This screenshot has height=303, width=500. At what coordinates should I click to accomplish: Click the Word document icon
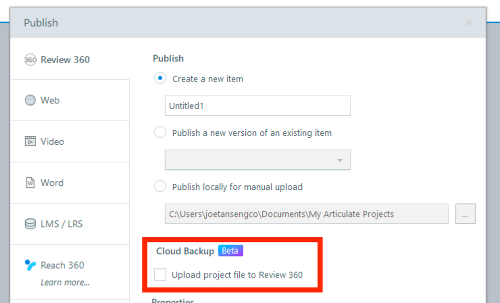click(x=31, y=183)
